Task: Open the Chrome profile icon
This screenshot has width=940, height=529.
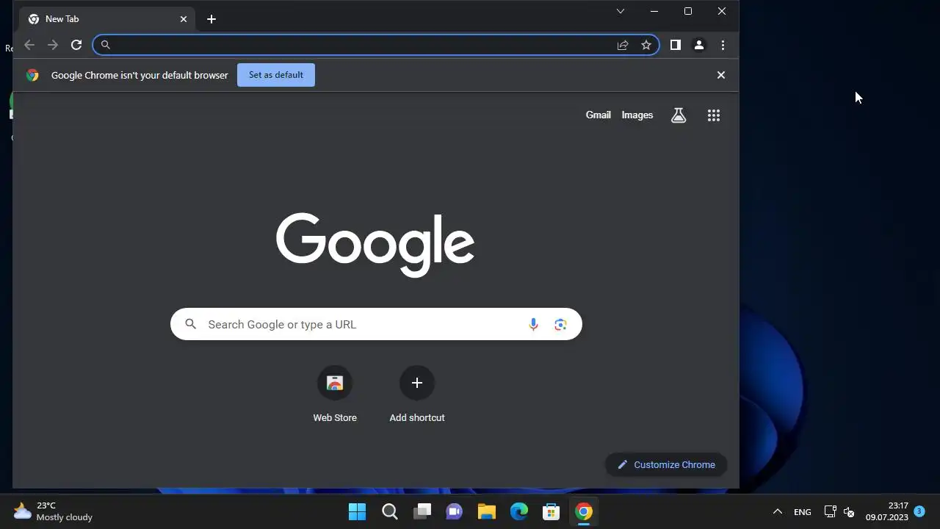Action: [x=699, y=45]
